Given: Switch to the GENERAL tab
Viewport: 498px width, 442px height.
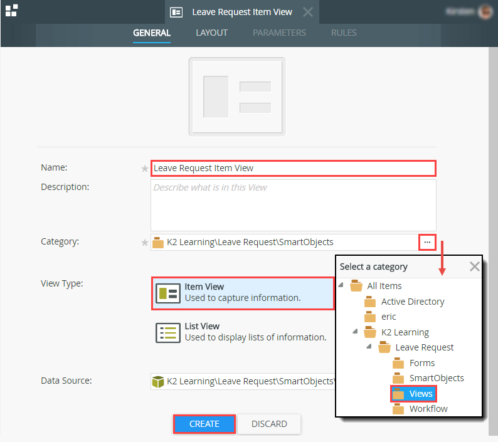Looking at the screenshot, I should (x=152, y=33).
